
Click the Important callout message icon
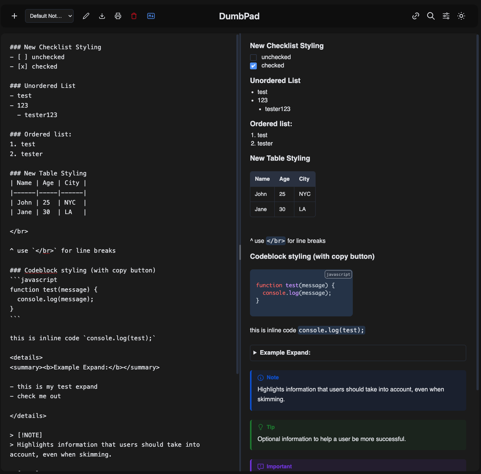(261, 467)
